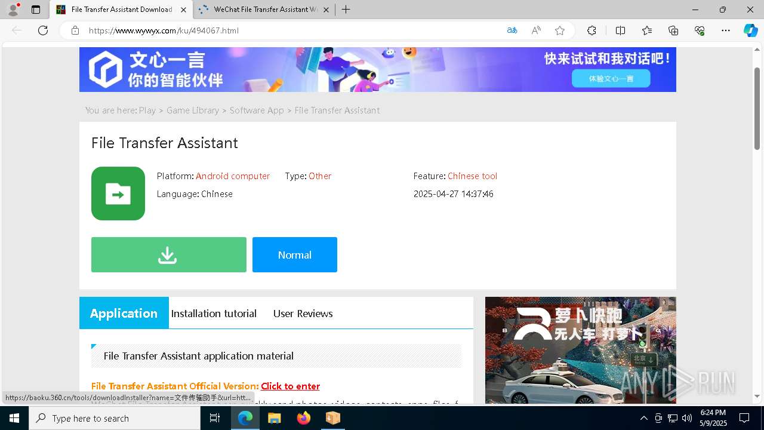Select the Application tab
Image resolution: width=764 pixels, height=430 pixels.
(124, 313)
